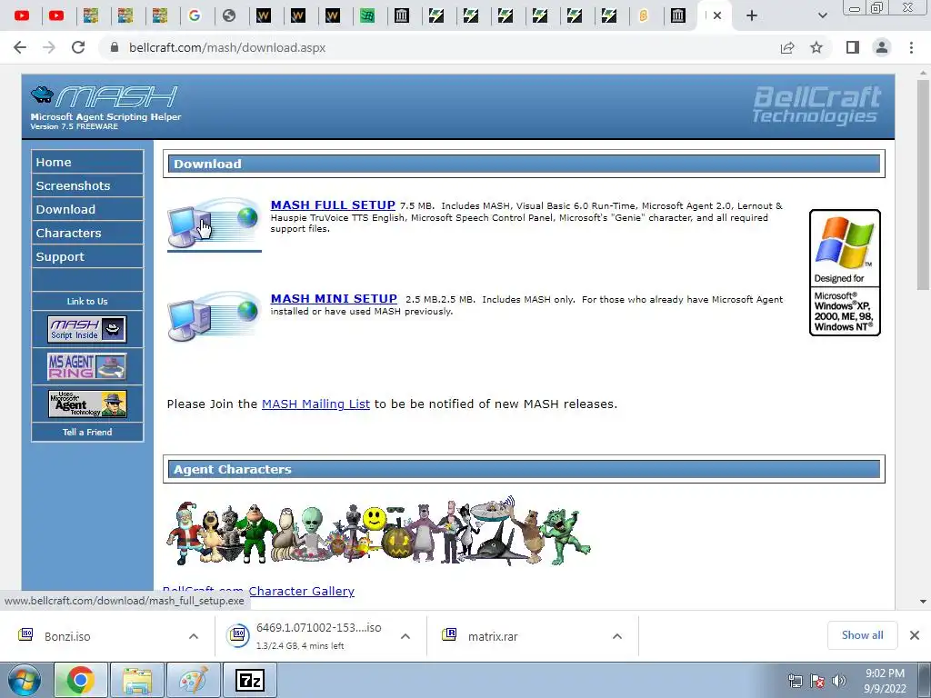Viewport: 931px width, 698px height.
Task: Close the downloads bar
Action: click(915, 635)
